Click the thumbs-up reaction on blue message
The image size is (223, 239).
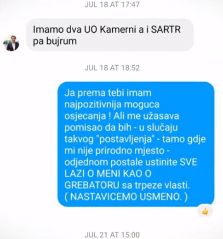(205, 211)
